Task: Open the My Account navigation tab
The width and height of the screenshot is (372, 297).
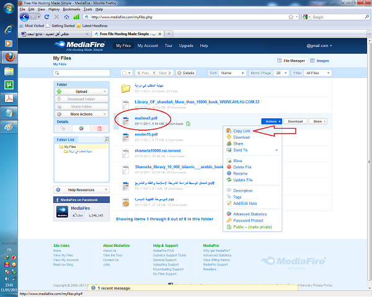Action: [x=148, y=46]
